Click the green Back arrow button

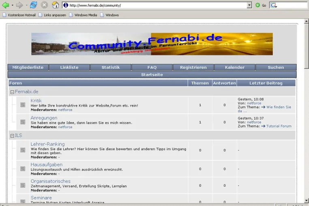6,5
